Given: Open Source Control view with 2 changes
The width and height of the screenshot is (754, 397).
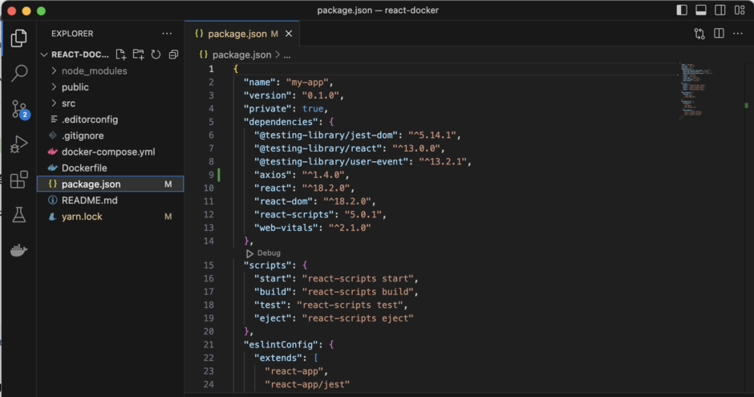Looking at the screenshot, I should [x=19, y=110].
